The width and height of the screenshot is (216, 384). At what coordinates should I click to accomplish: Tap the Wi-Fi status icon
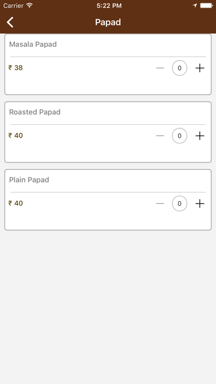30,6
